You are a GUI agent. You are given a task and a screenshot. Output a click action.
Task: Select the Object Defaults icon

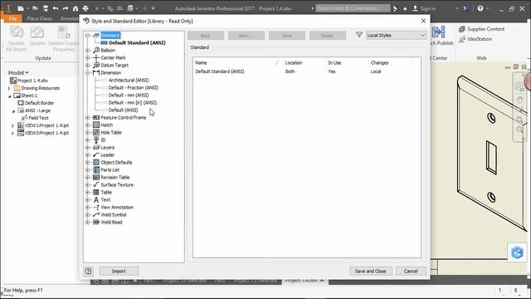click(x=96, y=162)
